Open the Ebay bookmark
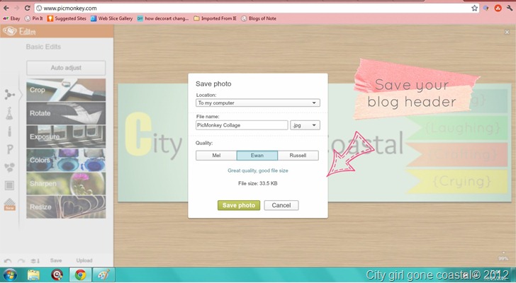Screen dimensions: 516x283 (11, 18)
